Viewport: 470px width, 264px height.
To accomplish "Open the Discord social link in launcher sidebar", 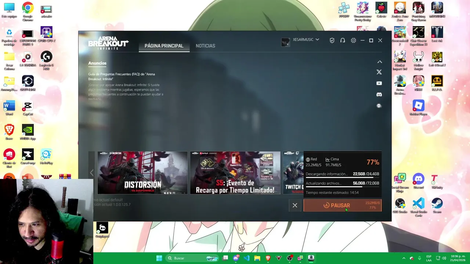I will point(379,95).
